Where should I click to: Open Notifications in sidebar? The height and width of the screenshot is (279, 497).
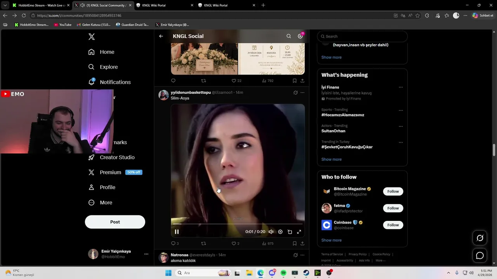pos(109,82)
